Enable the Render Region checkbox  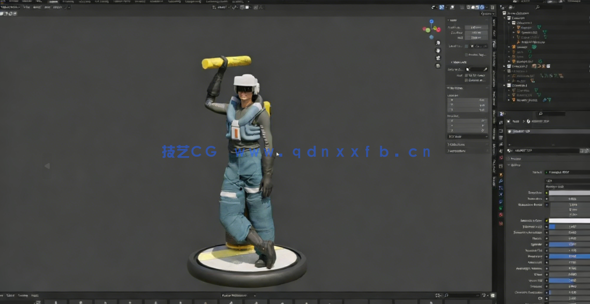pos(467,54)
